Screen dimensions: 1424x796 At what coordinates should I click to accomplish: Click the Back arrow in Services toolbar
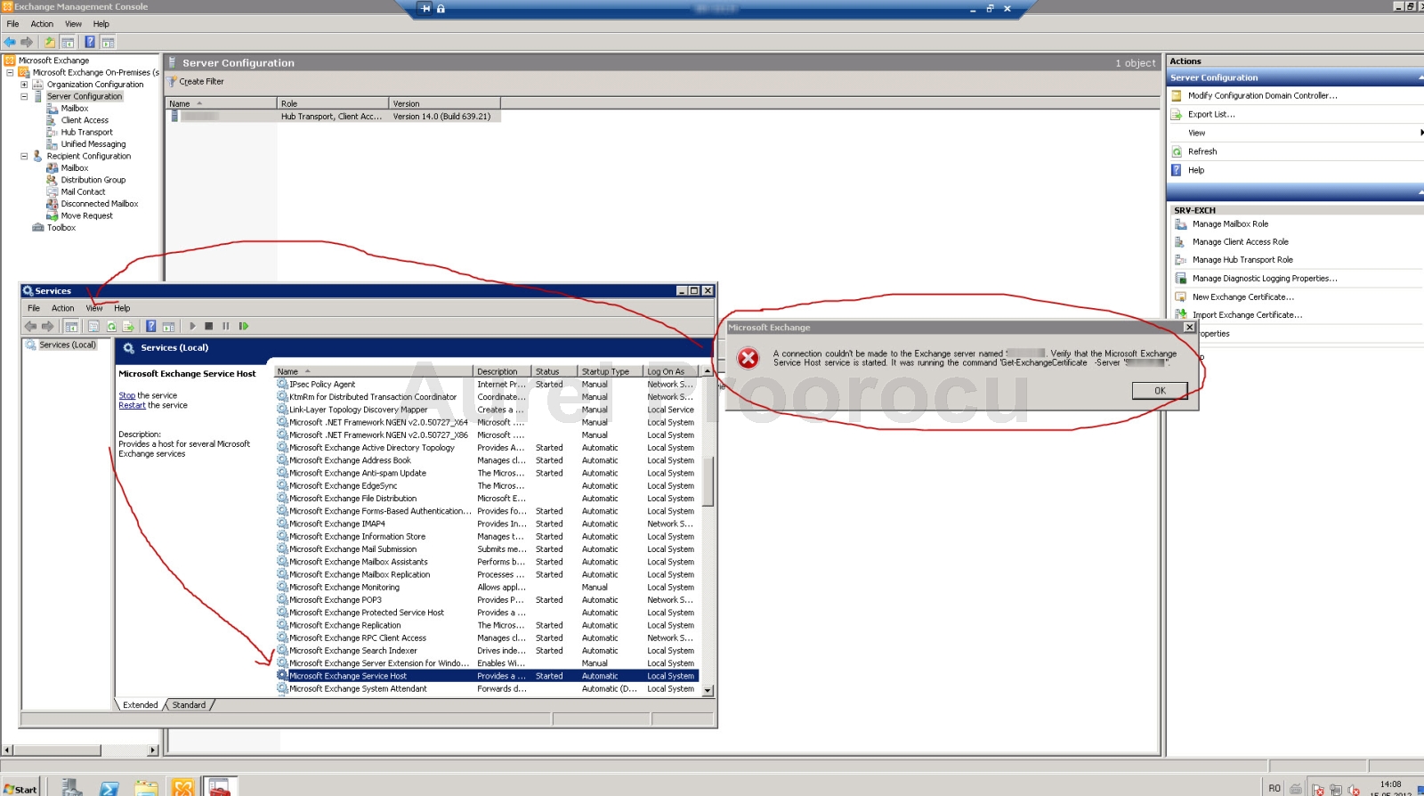(x=31, y=326)
